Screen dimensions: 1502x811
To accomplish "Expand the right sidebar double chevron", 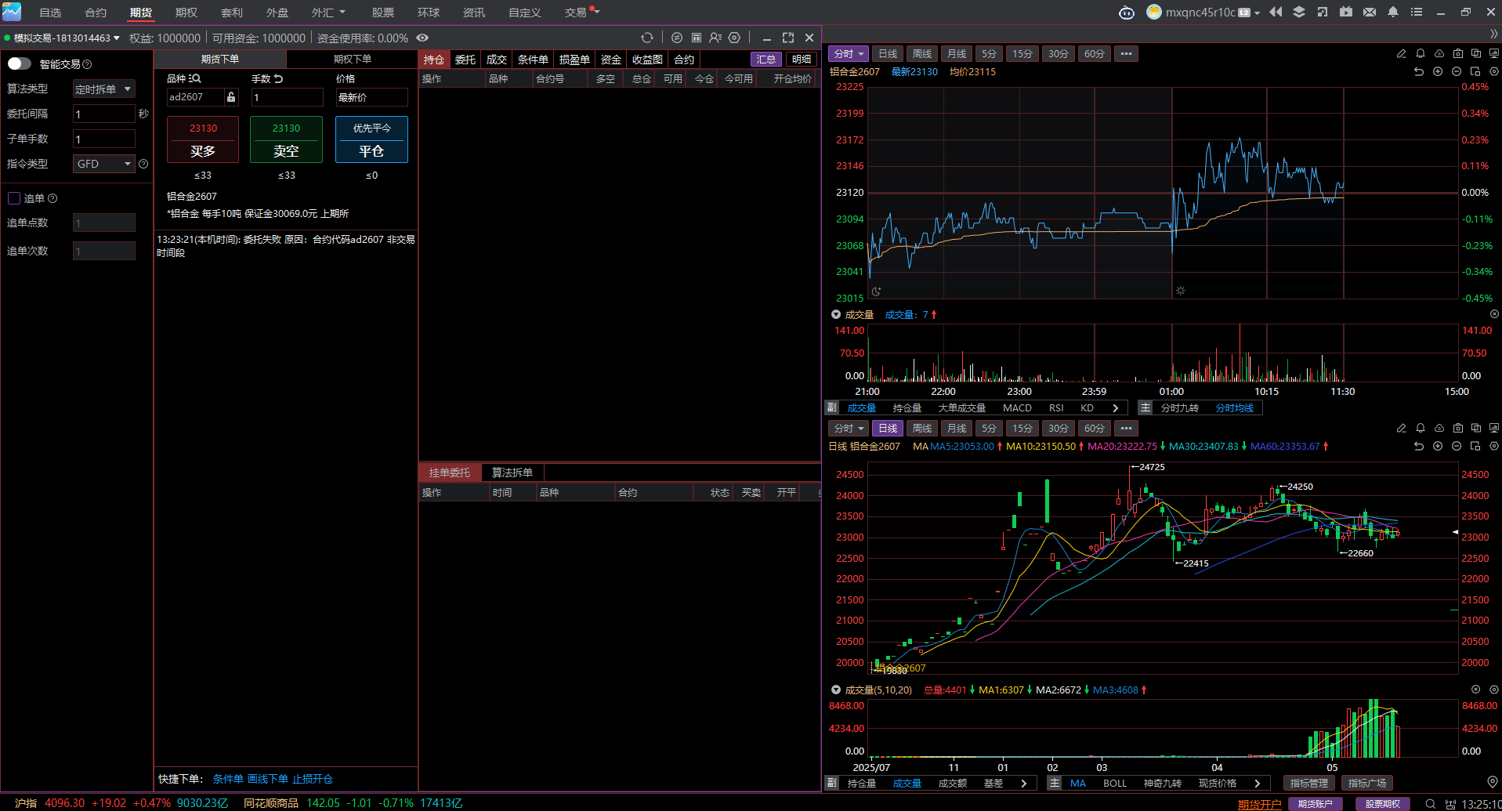I will 1493,34.
